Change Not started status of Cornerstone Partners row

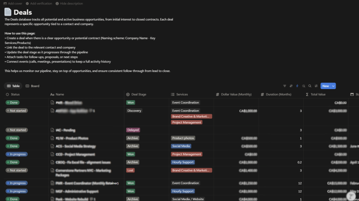[x=17, y=171]
